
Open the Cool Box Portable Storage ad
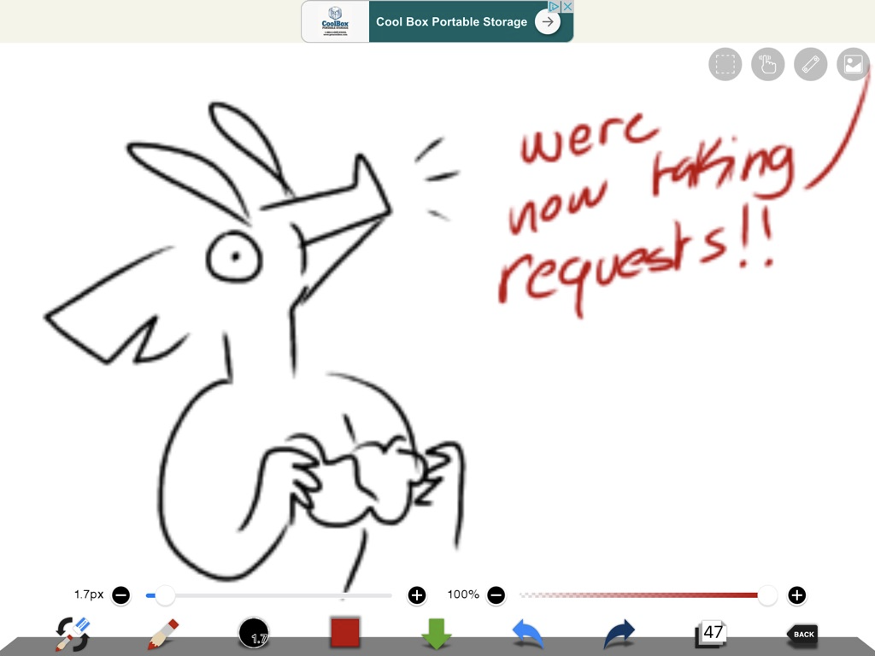(437, 21)
